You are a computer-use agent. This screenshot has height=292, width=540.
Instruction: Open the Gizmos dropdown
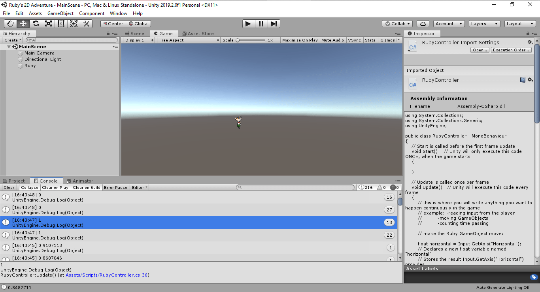(x=389, y=40)
